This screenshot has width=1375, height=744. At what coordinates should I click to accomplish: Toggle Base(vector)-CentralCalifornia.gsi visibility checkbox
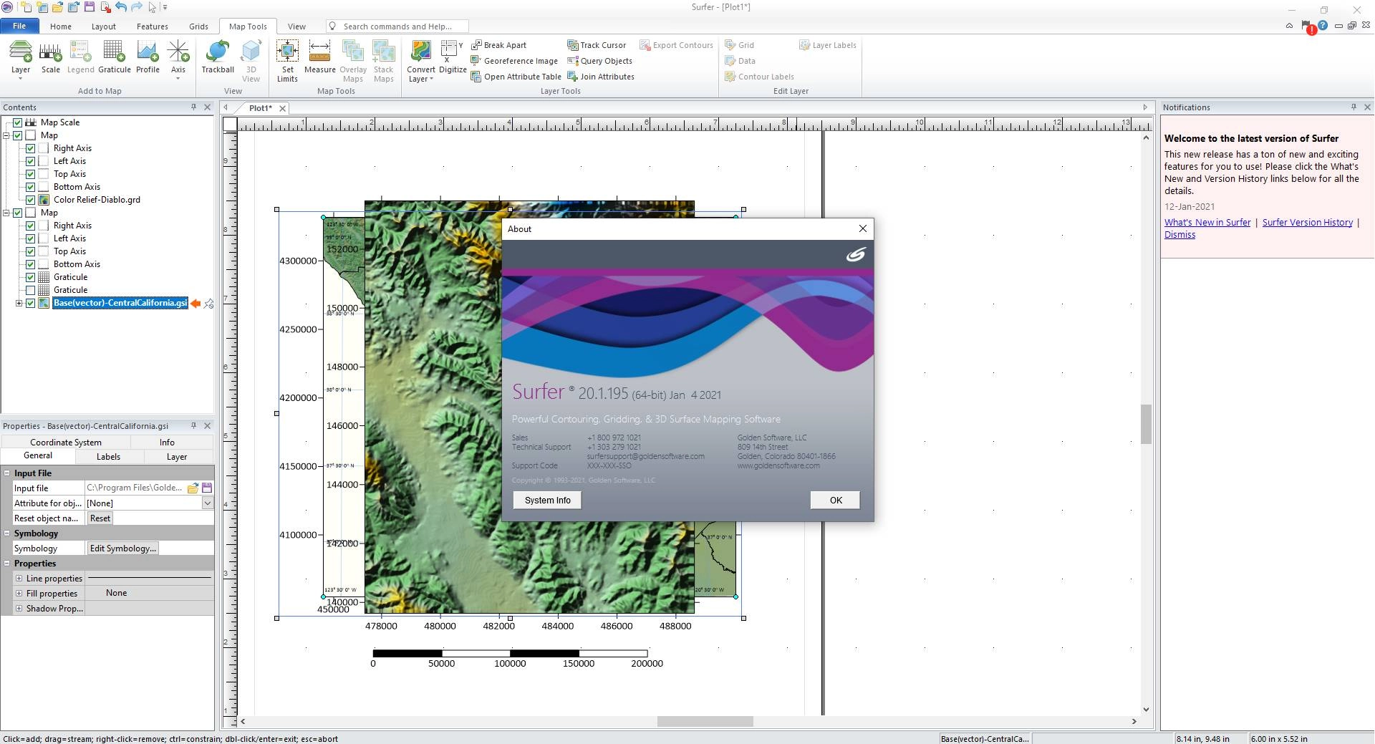click(31, 303)
